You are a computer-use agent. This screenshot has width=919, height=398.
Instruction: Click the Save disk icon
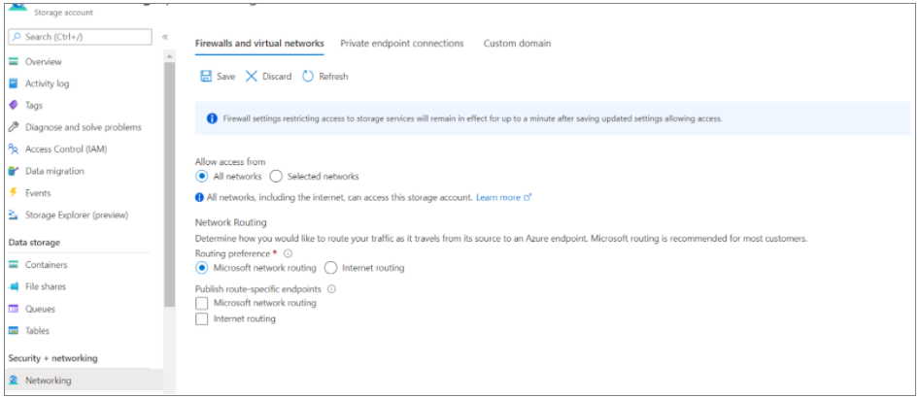[x=206, y=77]
